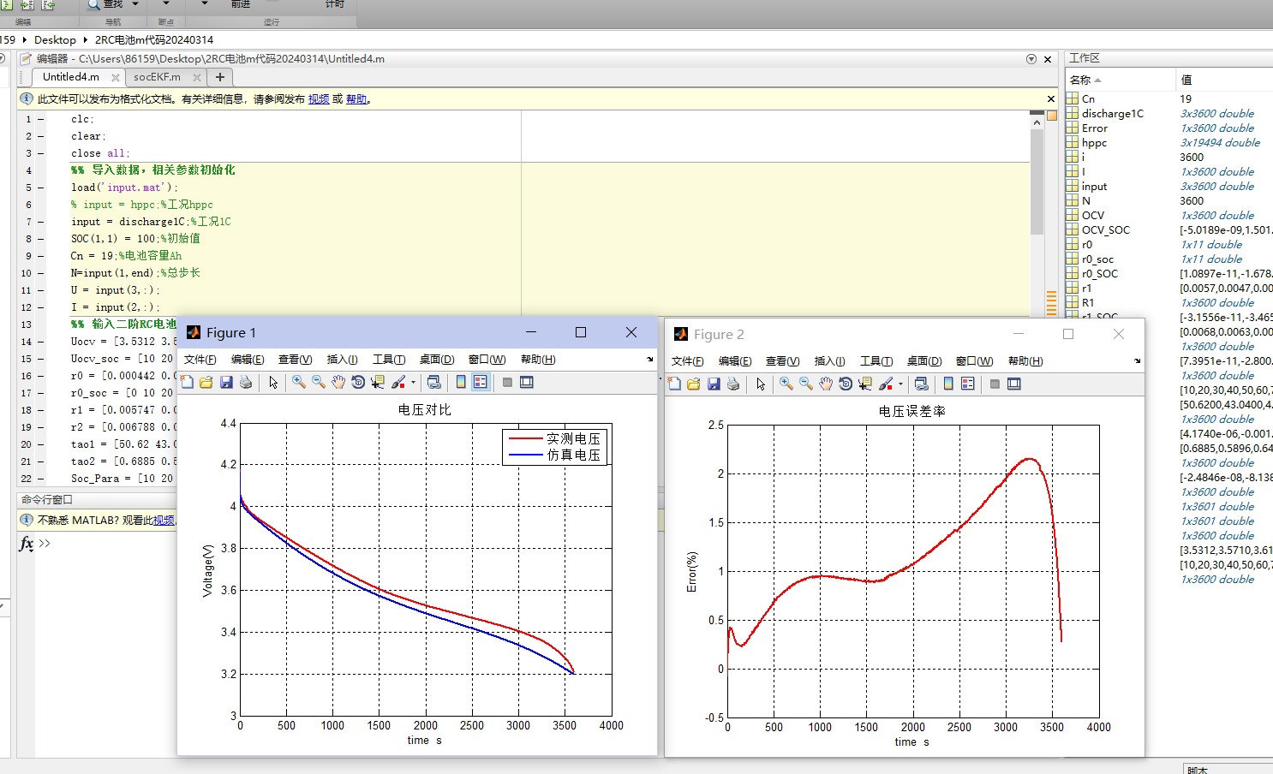Open brush color dropdown arrow in Figure 1
Screen dimensions: 1273x774
click(x=413, y=383)
